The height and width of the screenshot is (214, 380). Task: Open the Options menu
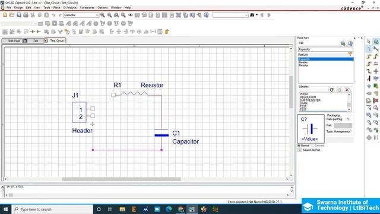coord(103,8)
